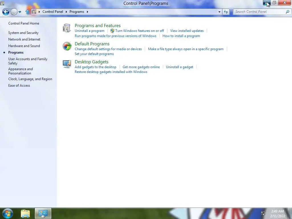Click the Default Programs icon

click(67, 46)
